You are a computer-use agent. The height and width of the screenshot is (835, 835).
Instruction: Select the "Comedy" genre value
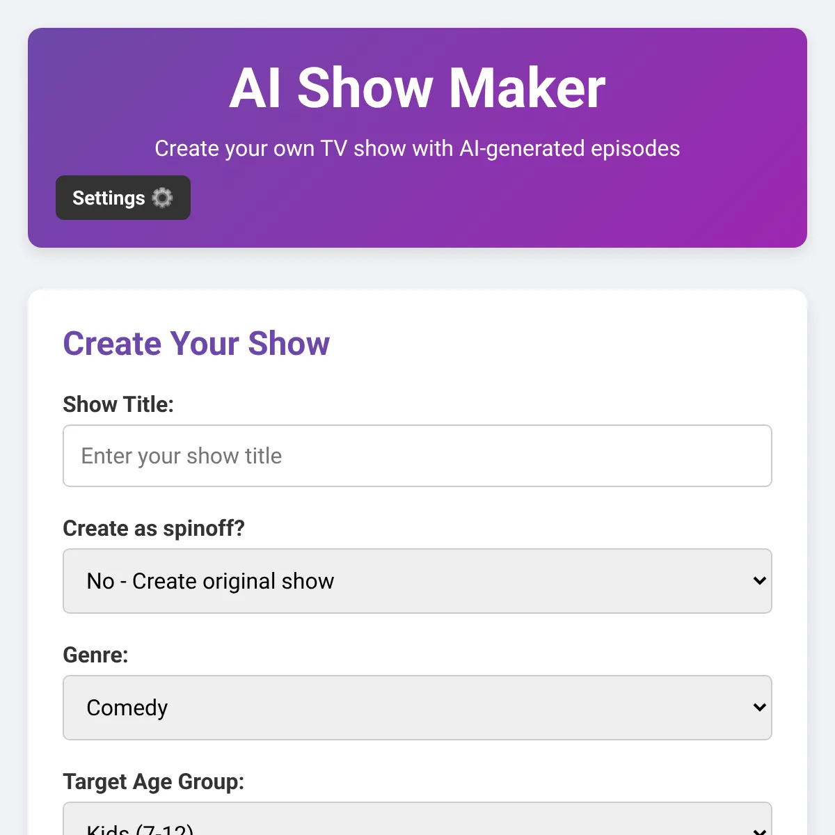tap(127, 708)
